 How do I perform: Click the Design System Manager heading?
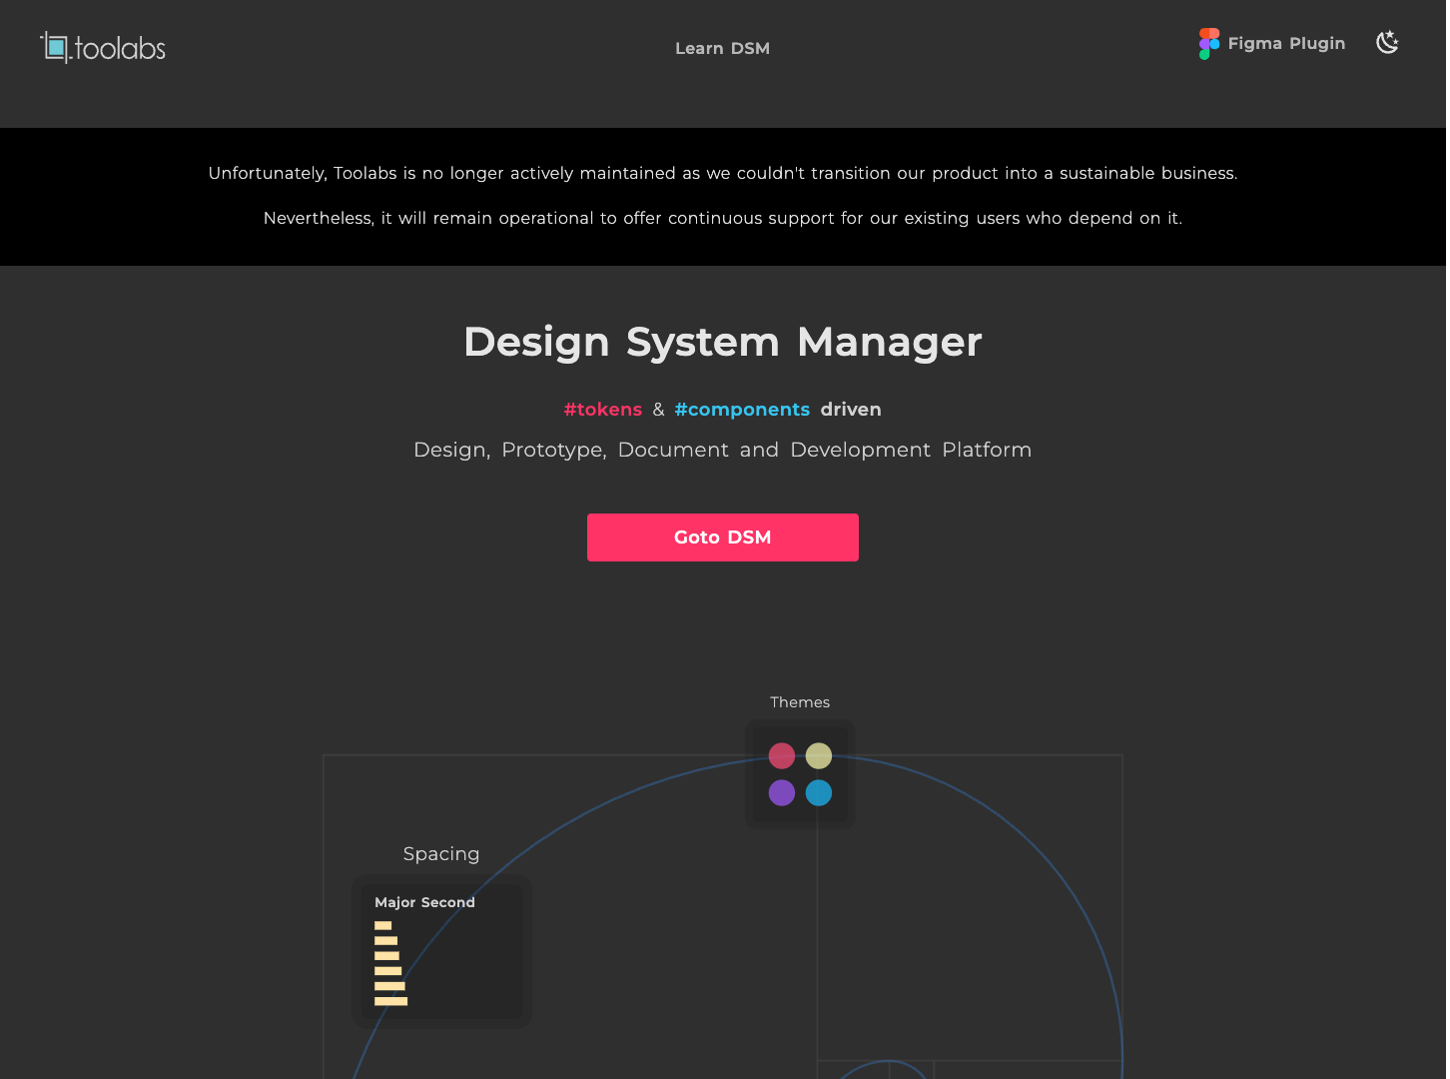point(722,342)
